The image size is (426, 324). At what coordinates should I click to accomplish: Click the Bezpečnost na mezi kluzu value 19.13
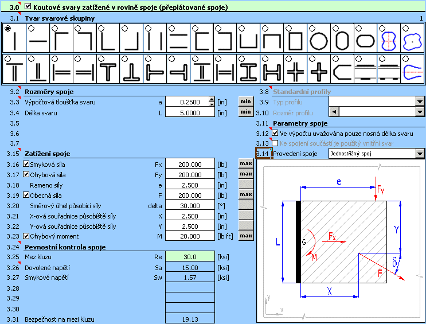coord(190,319)
